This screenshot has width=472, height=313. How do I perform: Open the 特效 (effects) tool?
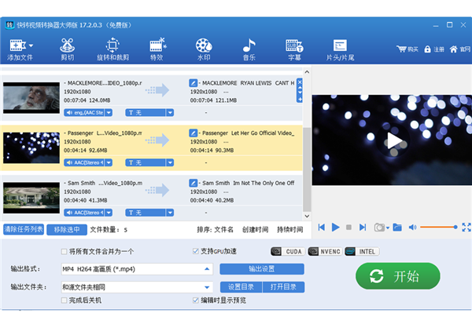coord(157,49)
